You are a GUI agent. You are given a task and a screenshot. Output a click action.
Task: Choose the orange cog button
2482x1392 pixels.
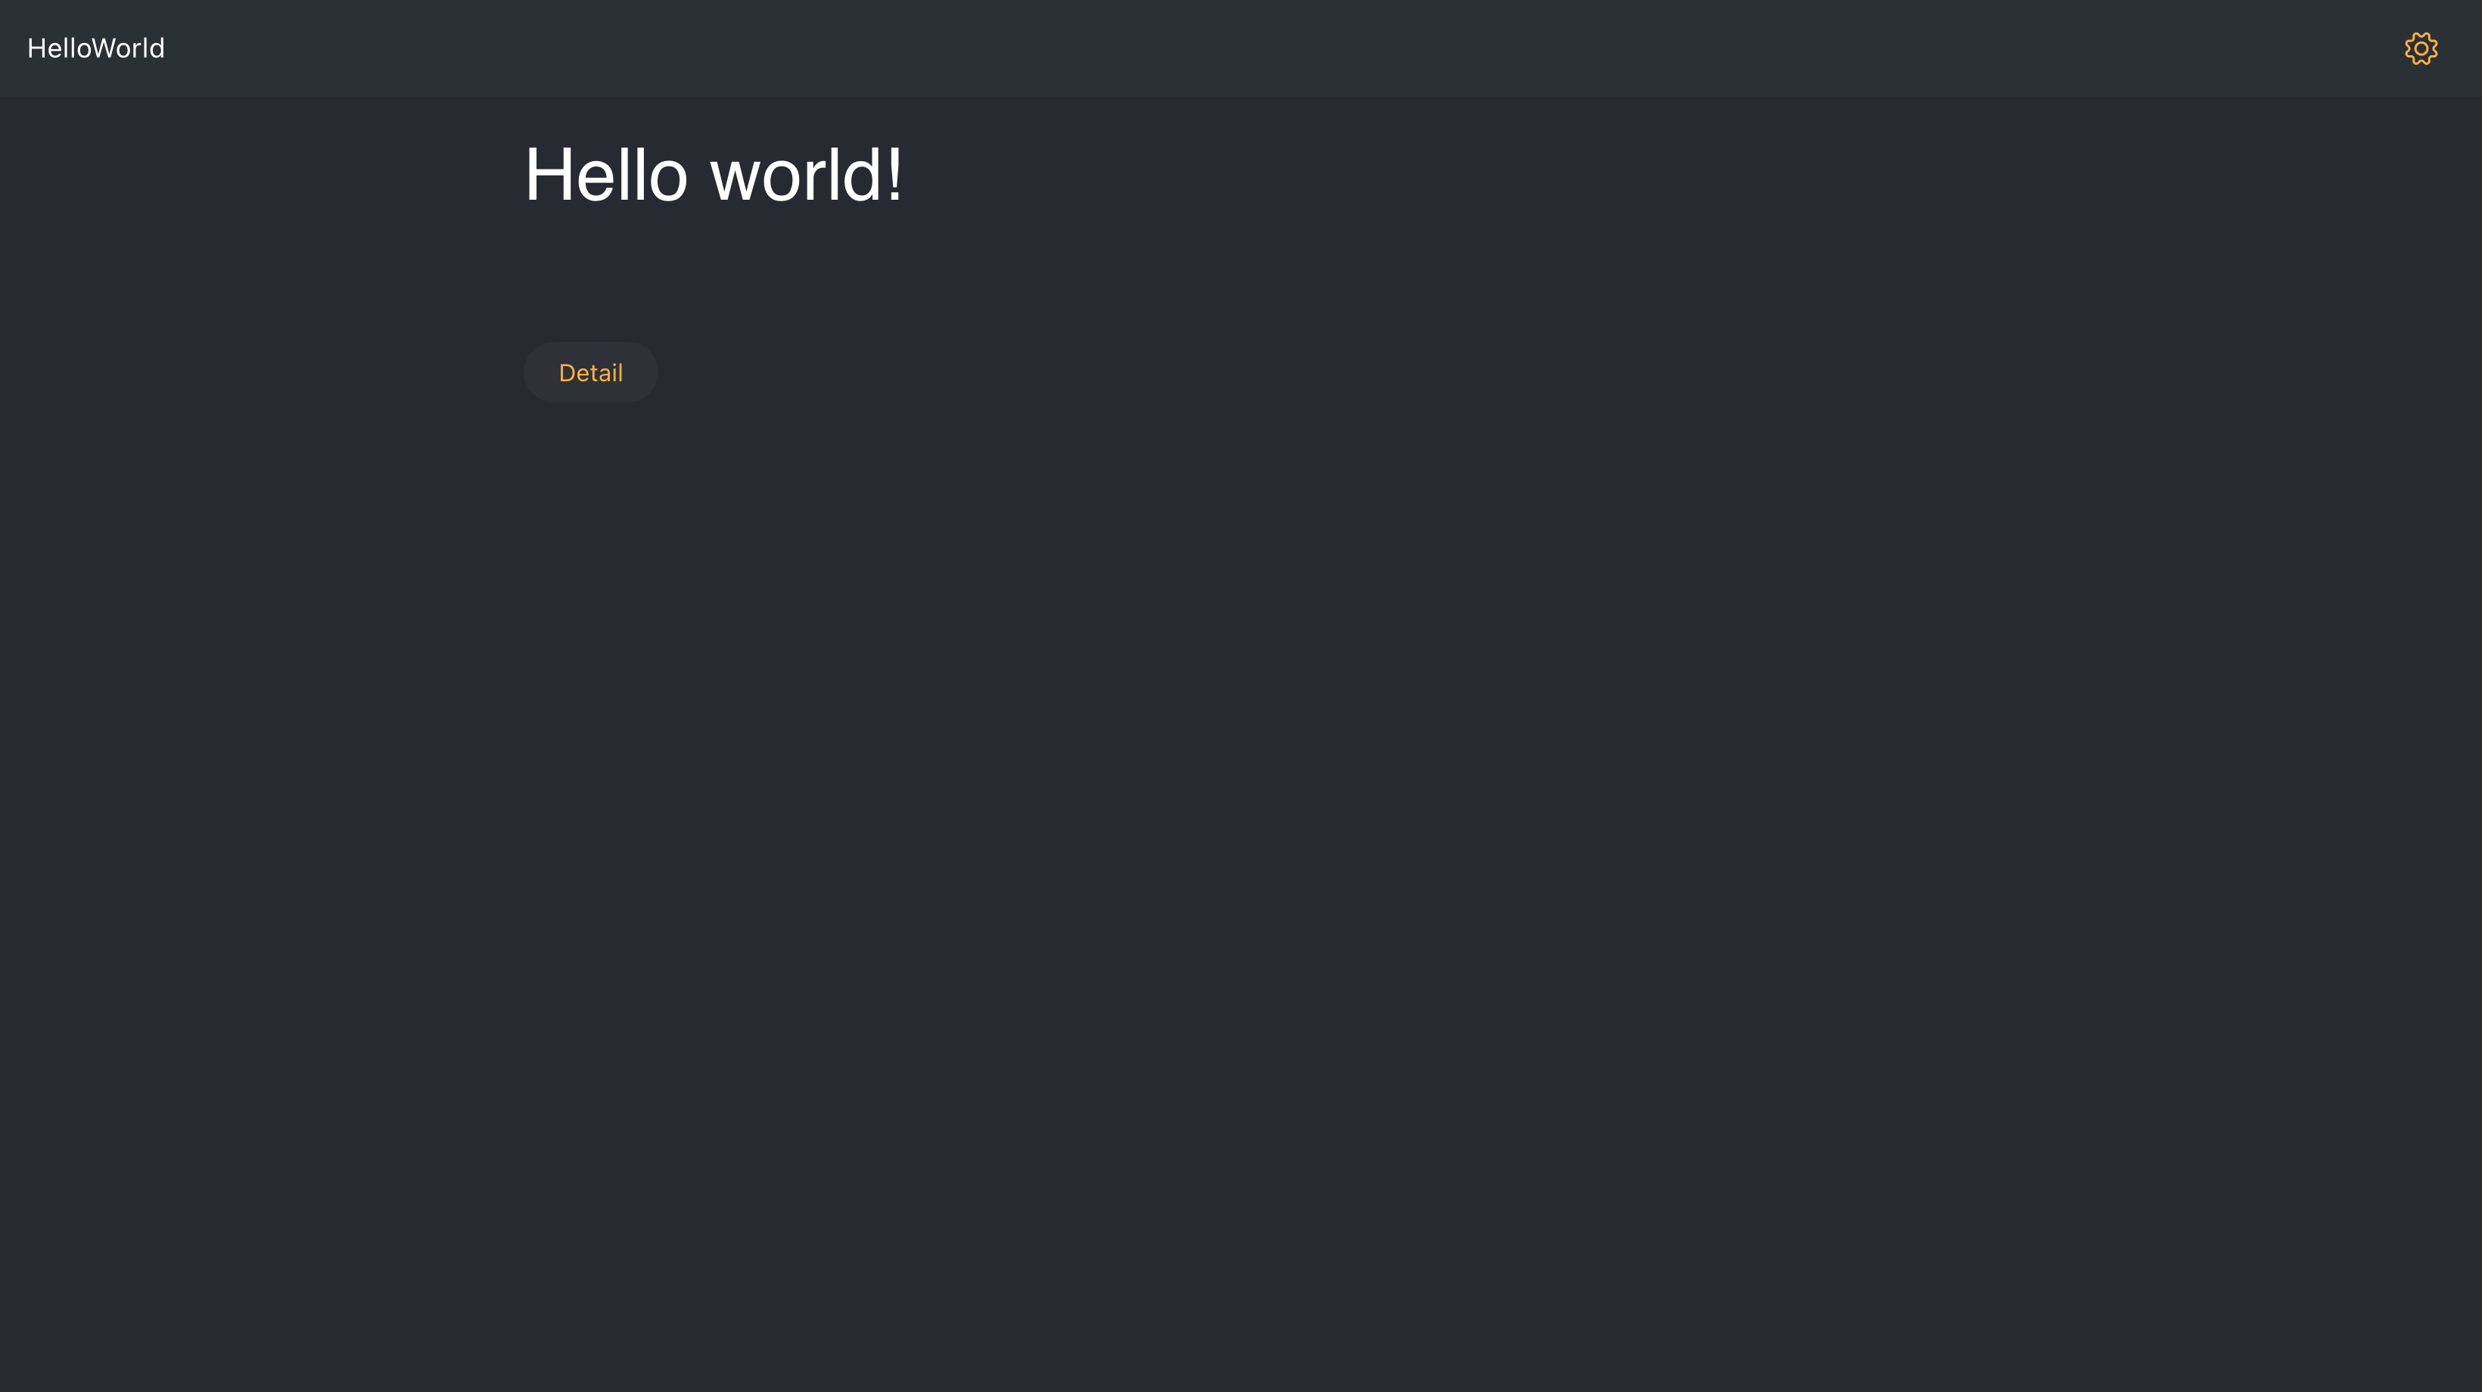[2421, 48]
